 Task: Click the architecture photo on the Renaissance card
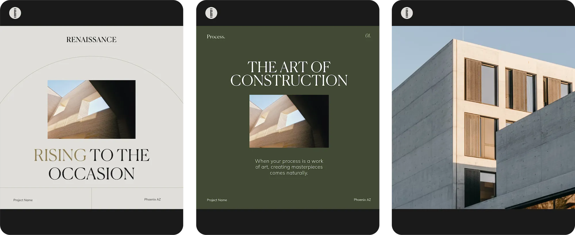pyautogui.click(x=91, y=109)
